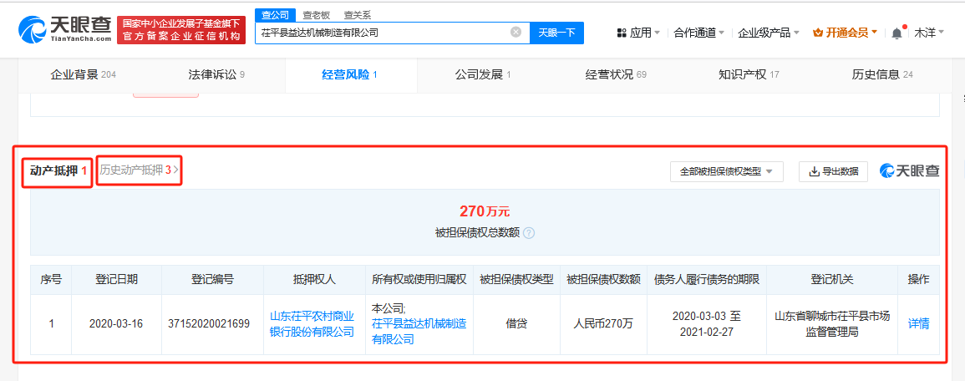Open the 历史动产抵押 tab
Viewport: 965px width, 381px height.
point(139,170)
